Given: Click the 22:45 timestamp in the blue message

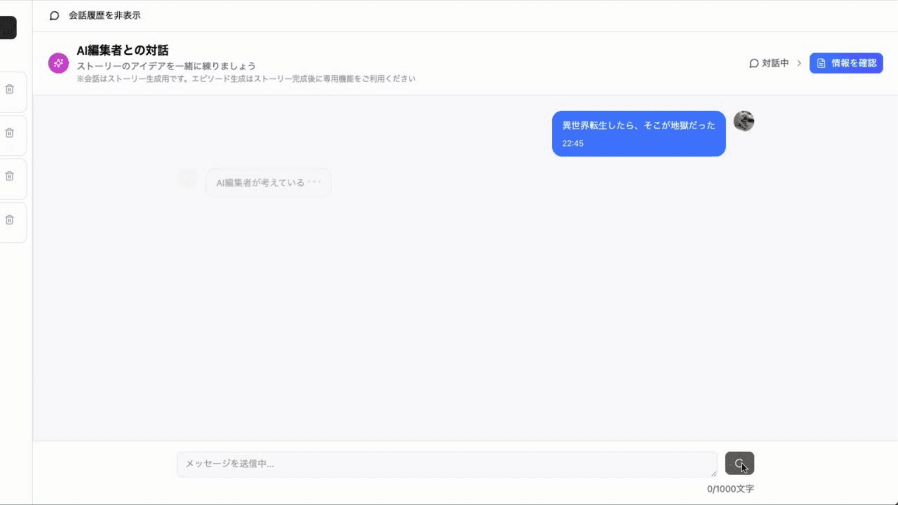Looking at the screenshot, I should (x=572, y=143).
